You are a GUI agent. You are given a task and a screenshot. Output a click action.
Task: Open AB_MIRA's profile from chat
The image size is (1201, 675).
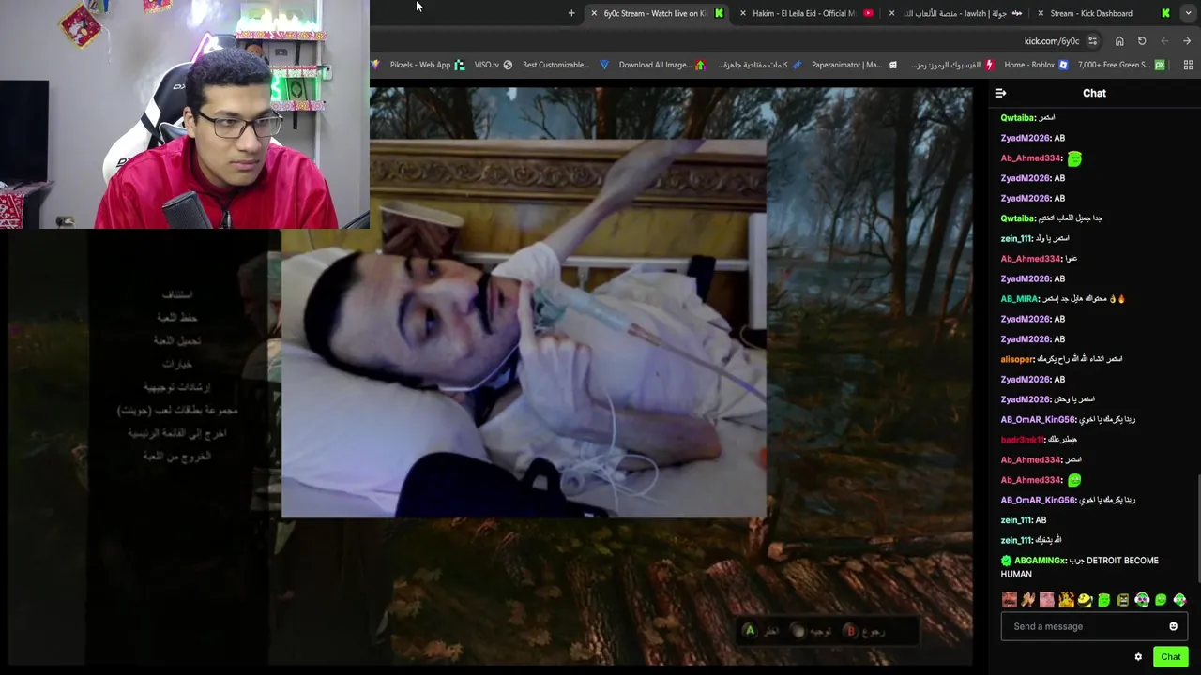click(1020, 299)
